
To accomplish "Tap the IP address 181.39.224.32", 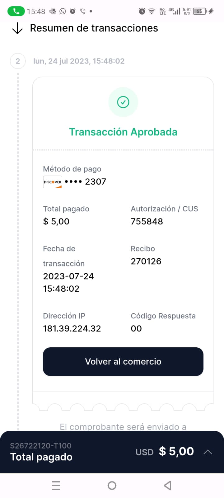I will point(72,329).
